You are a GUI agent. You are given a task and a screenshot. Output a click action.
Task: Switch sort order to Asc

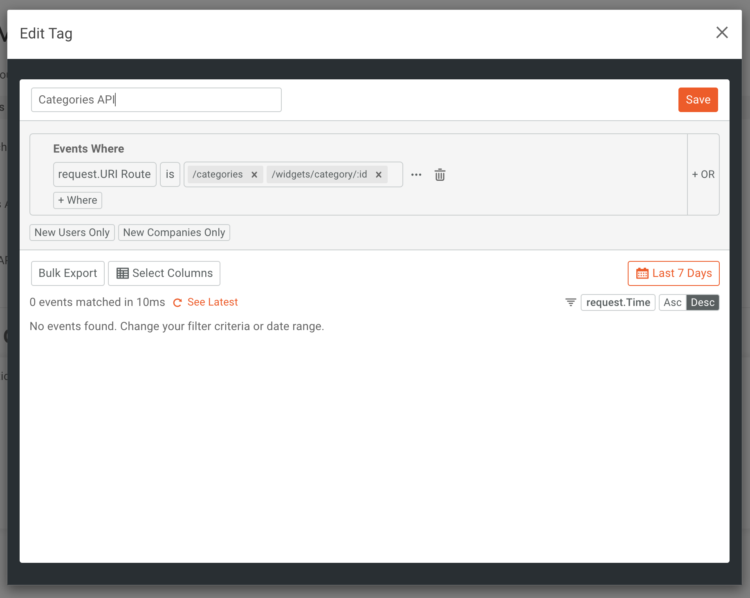tap(672, 302)
